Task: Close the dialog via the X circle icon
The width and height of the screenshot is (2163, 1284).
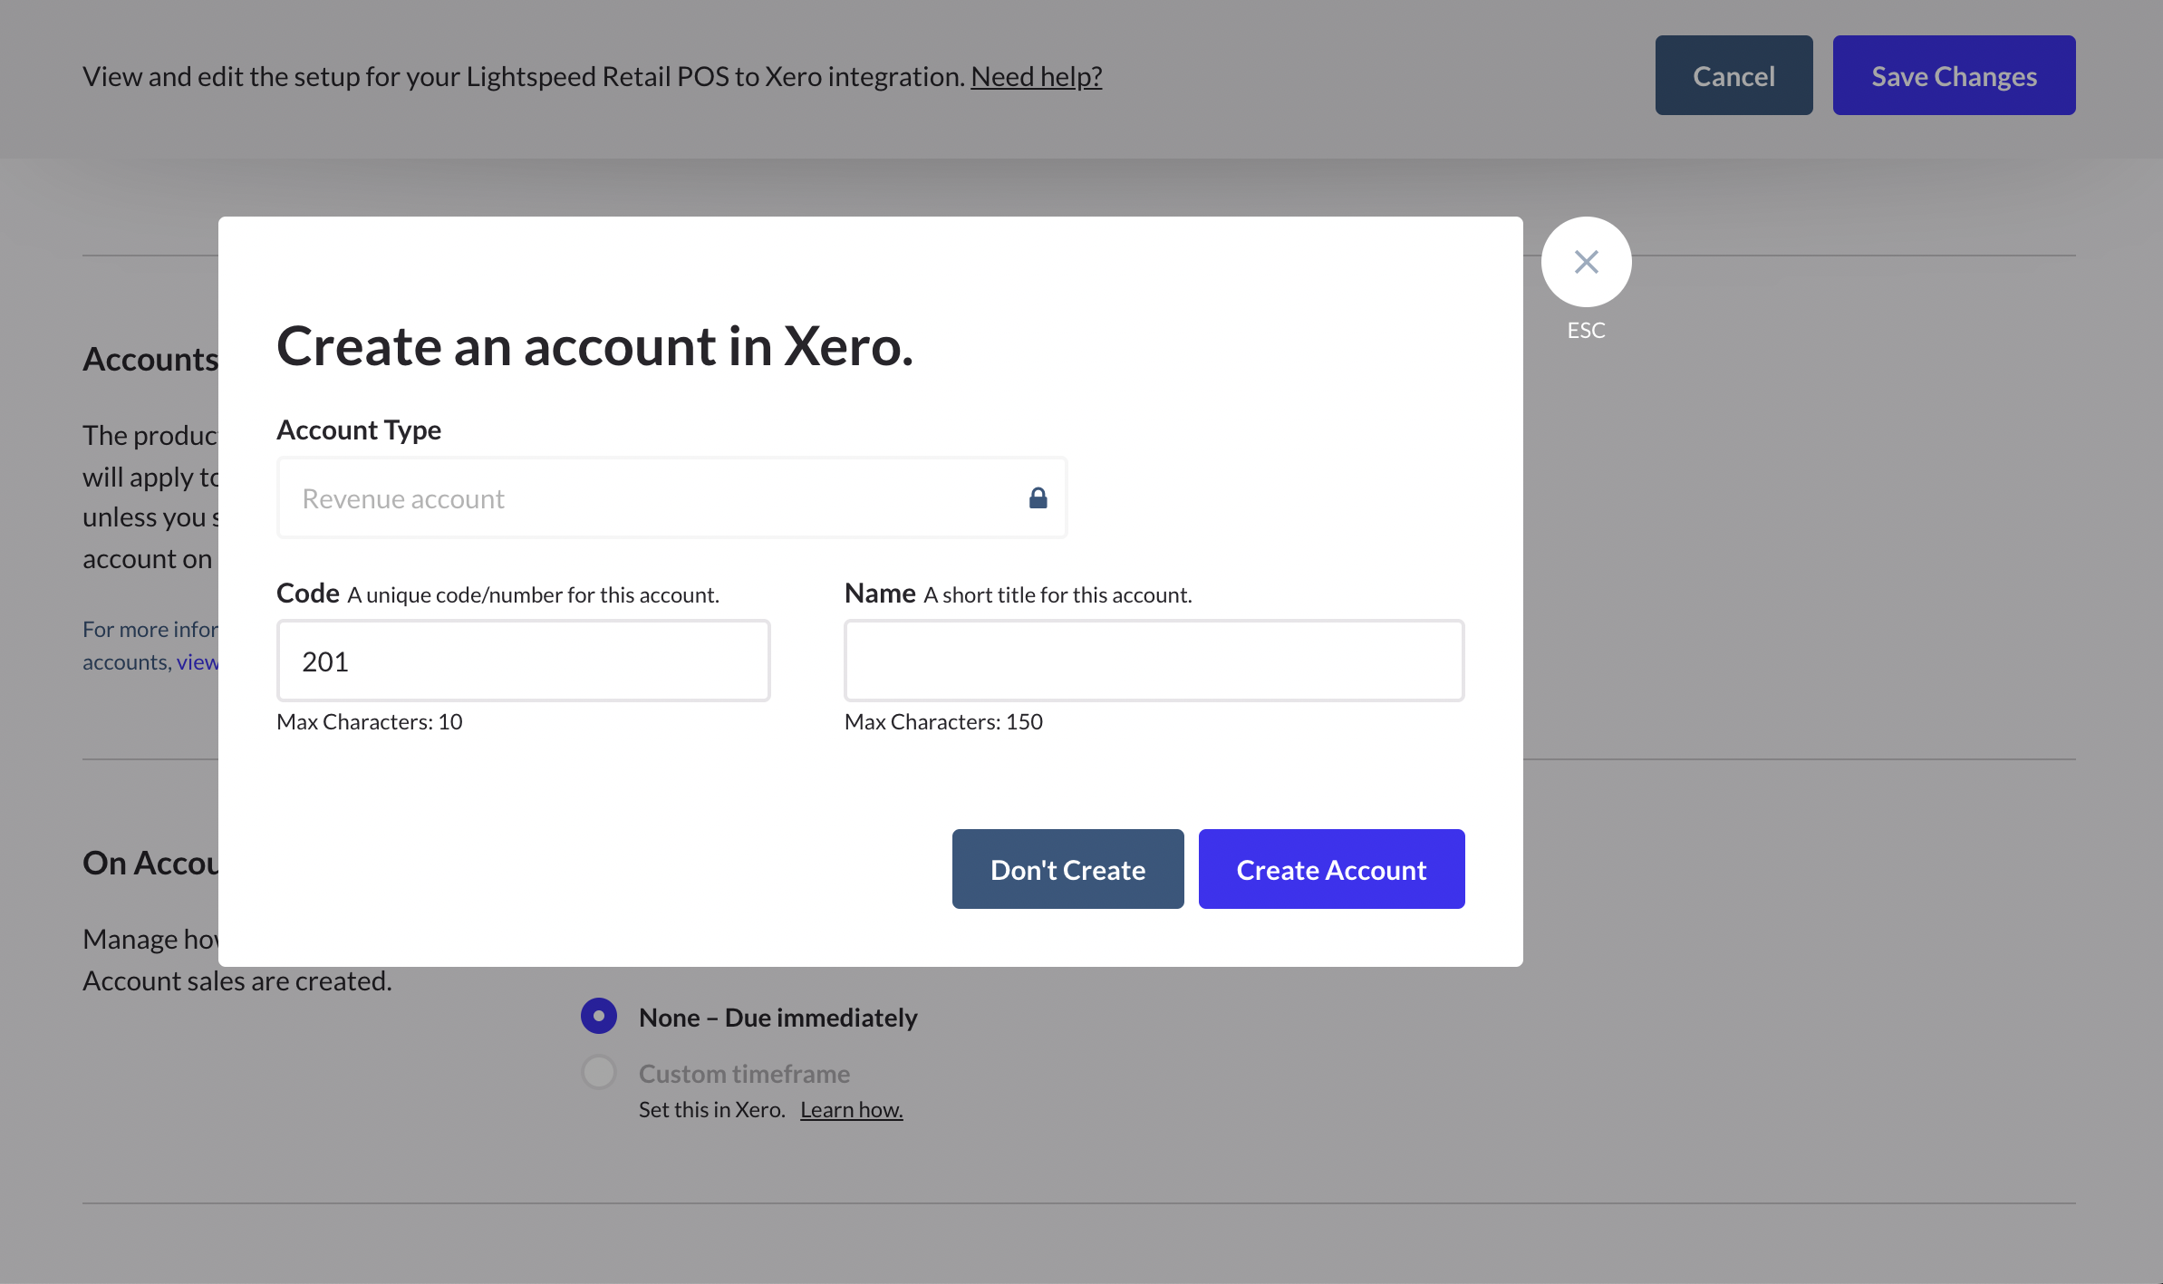Action: [1586, 261]
